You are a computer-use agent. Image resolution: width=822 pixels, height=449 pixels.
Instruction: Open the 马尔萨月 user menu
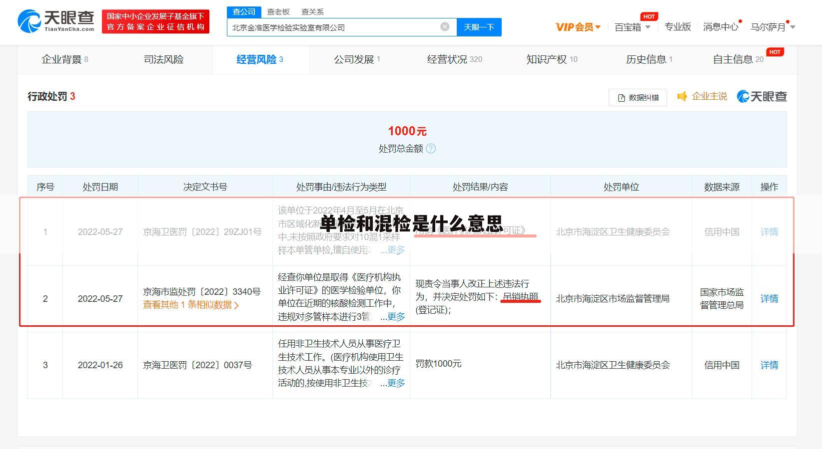click(x=773, y=27)
